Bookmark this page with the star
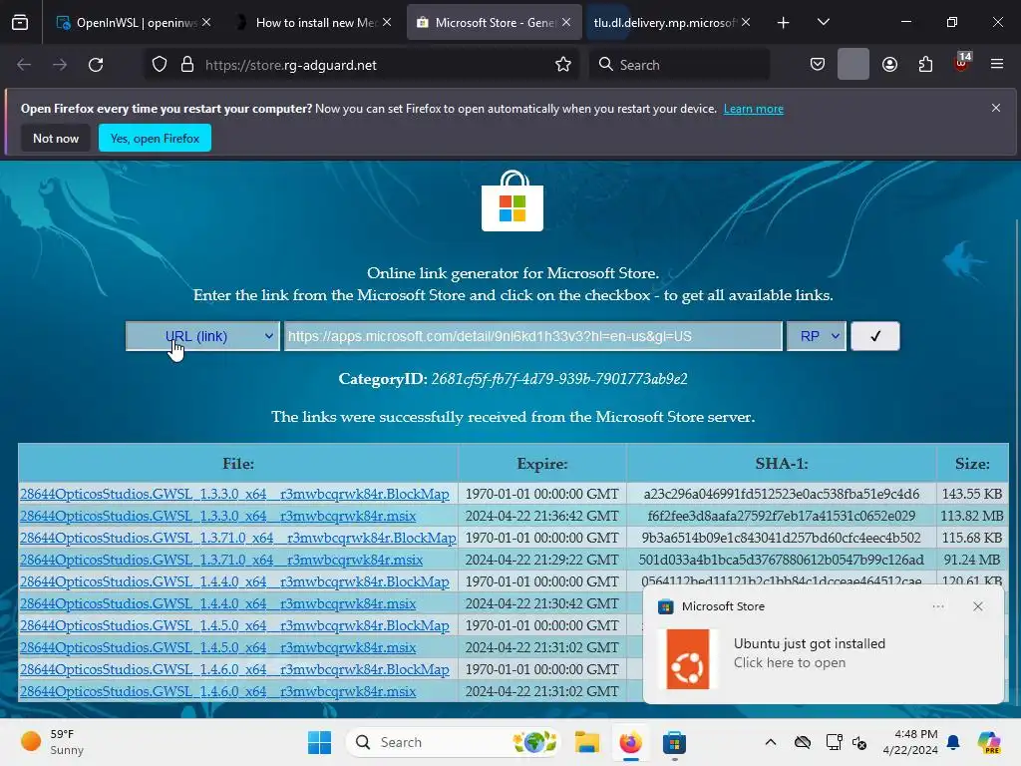 coord(563,65)
